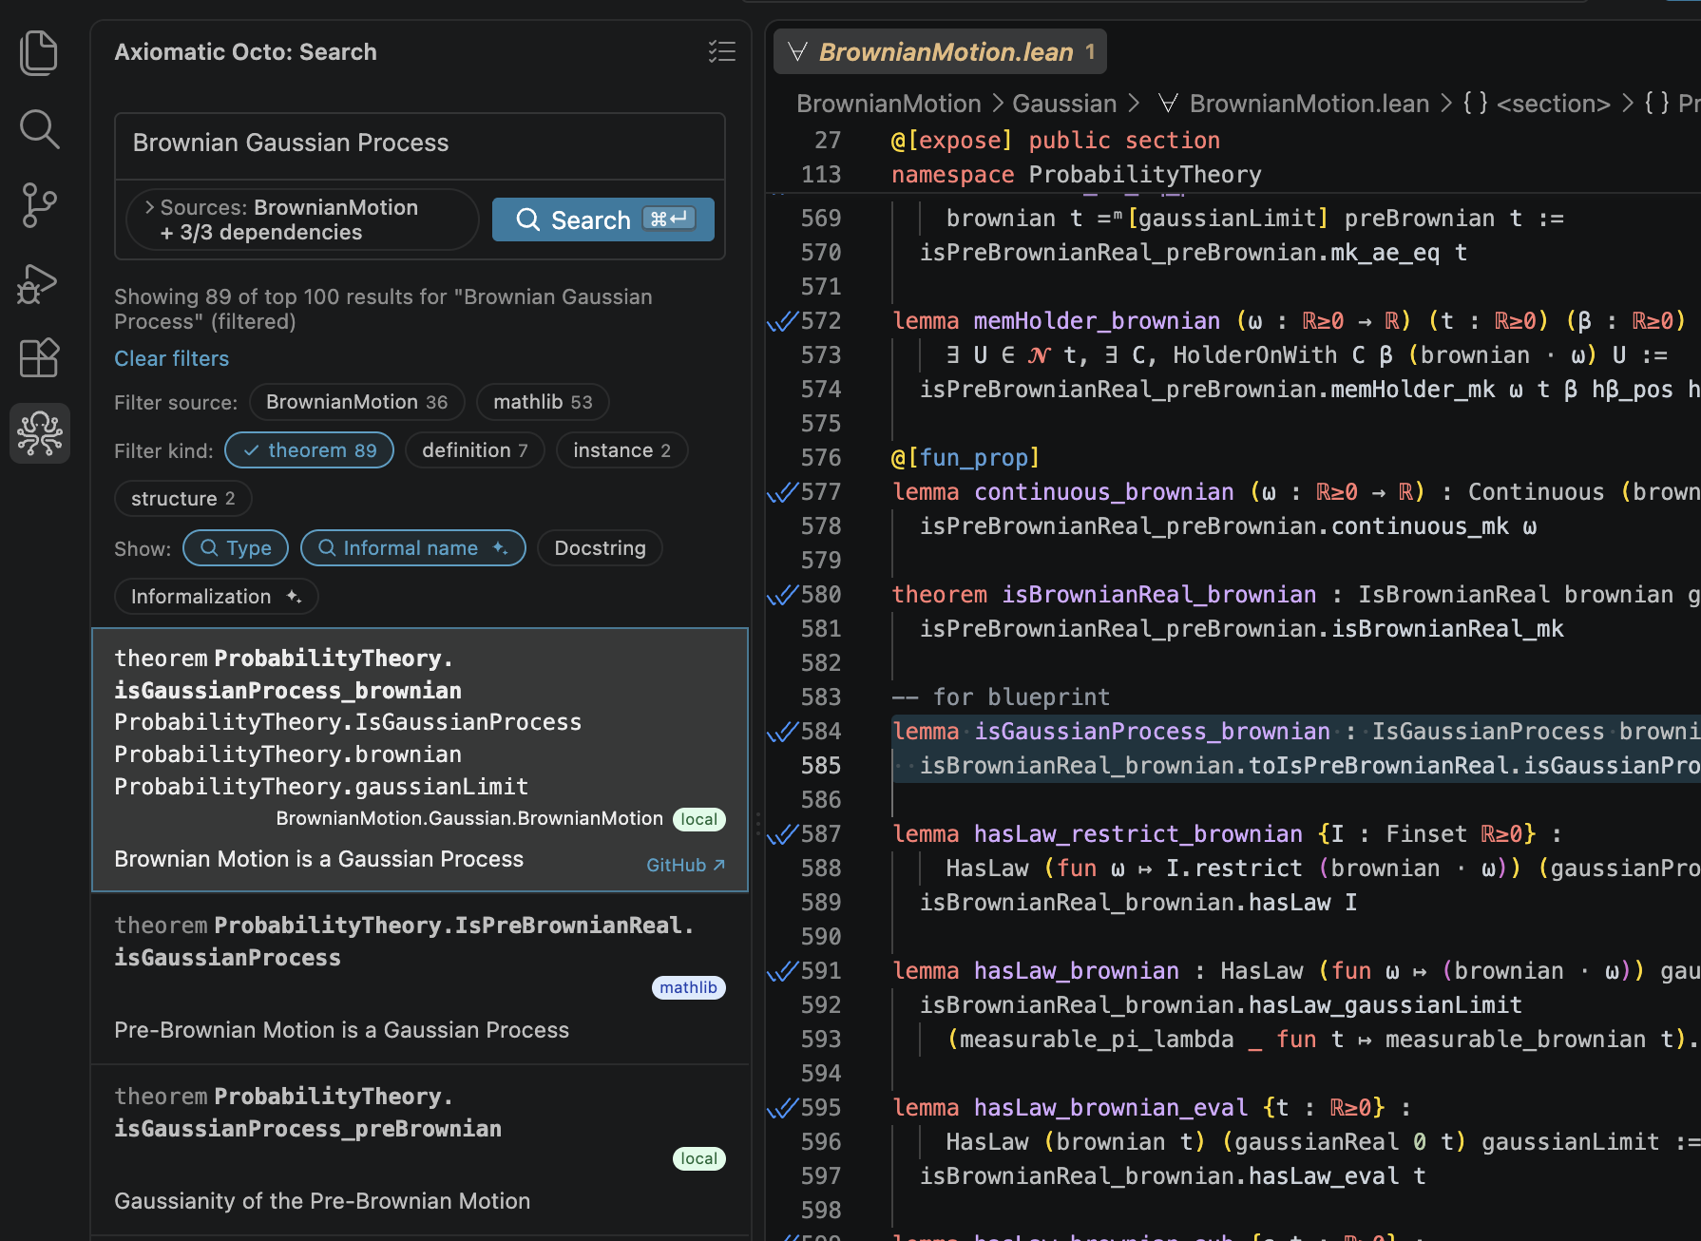Toggle showing Informal name in results
This screenshot has height=1241, width=1701.
412,548
